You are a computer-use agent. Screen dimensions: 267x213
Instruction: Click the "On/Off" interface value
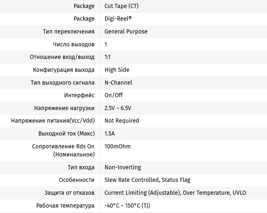114,95
